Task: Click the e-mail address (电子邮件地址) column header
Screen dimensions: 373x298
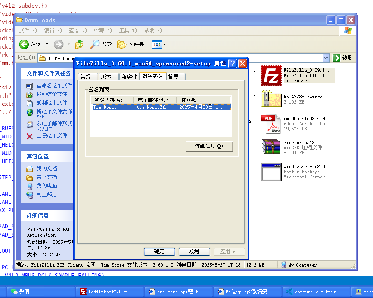Action: click(155, 100)
